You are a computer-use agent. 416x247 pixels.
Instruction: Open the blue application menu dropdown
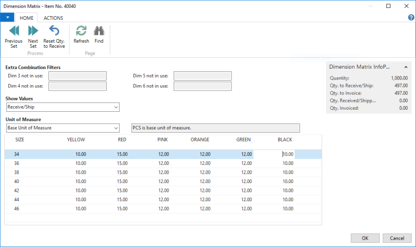[7, 18]
